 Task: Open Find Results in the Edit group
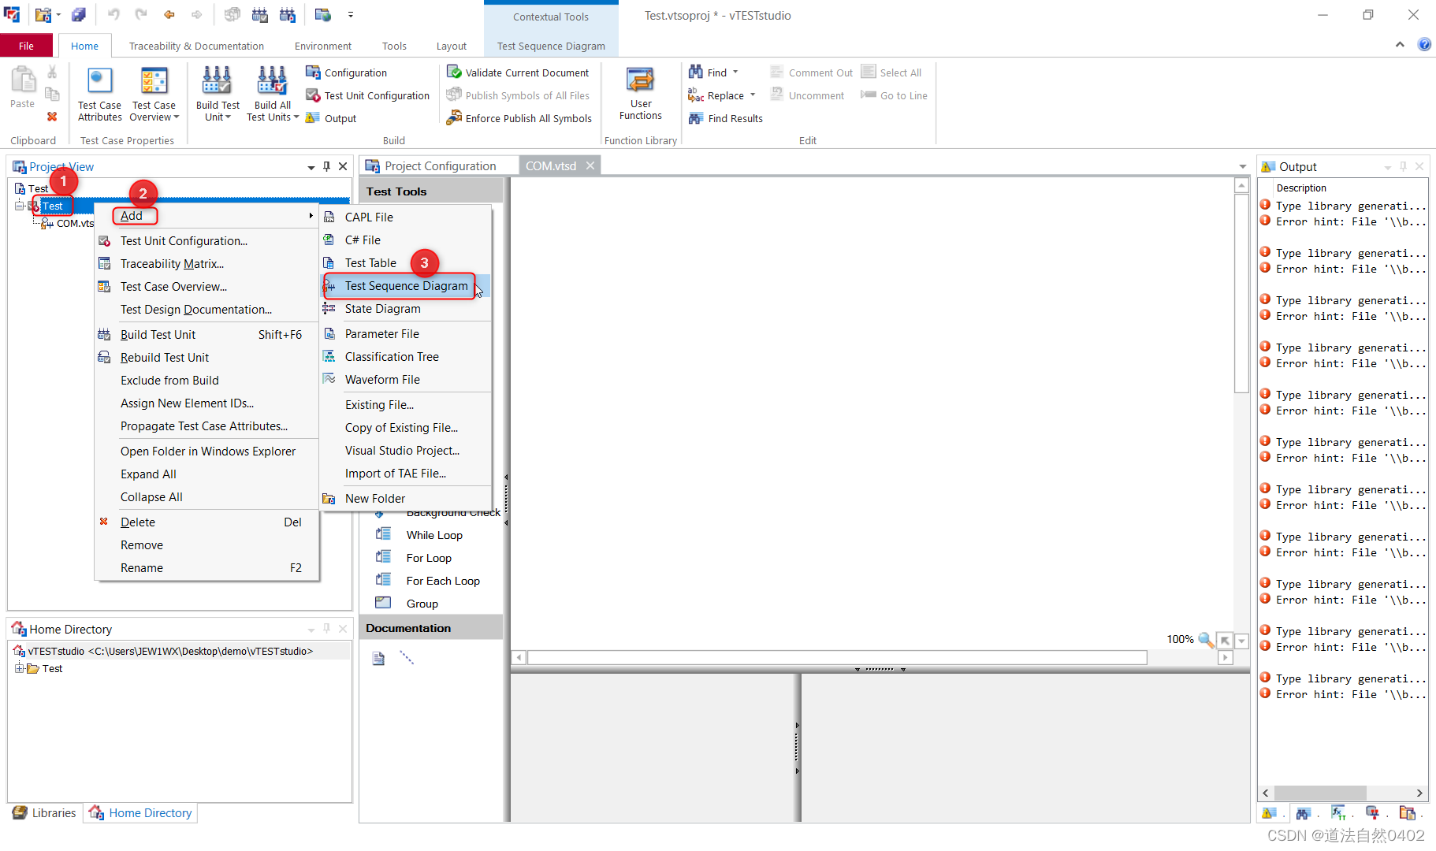pyautogui.click(x=724, y=118)
